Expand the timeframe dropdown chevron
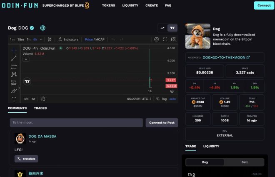Screen dimensions: 275x177 (x=41, y=39)
